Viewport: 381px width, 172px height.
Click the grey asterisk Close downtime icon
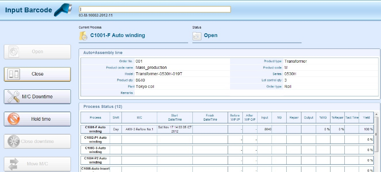(x=14, y=141)
